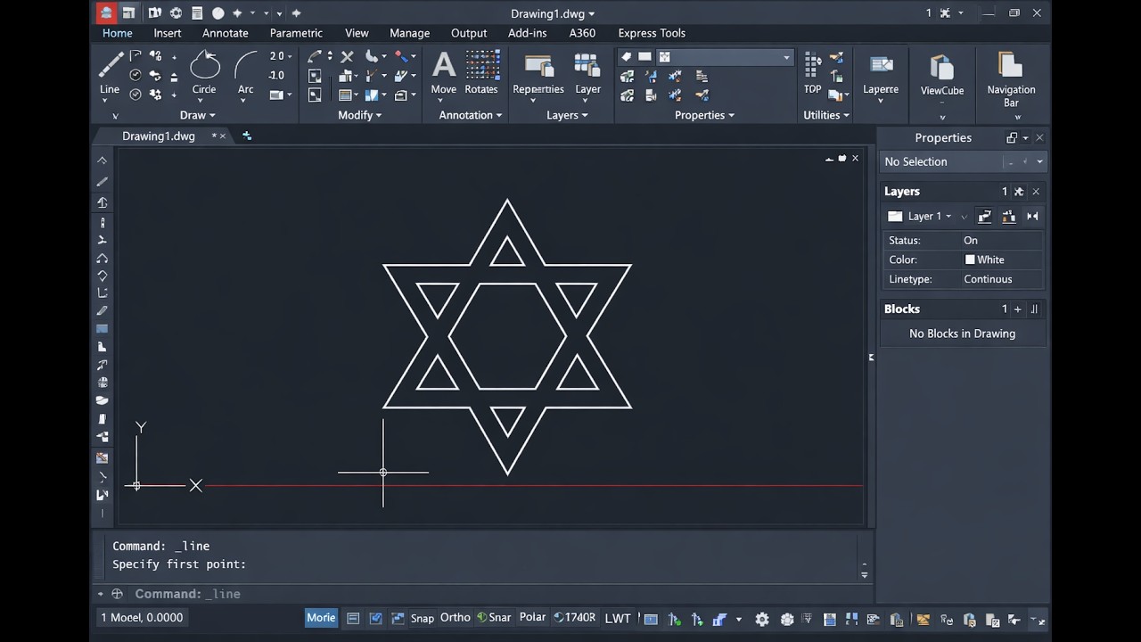Click the Status value On
The image size is (1141, 642).
point(971,240)
